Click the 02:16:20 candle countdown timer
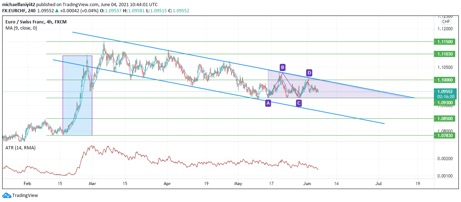 [445, 97]
